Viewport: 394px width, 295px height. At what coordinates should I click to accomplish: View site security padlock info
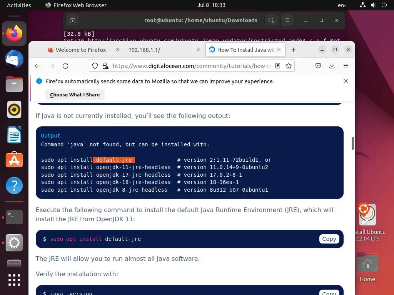click(x=105, y=66)
